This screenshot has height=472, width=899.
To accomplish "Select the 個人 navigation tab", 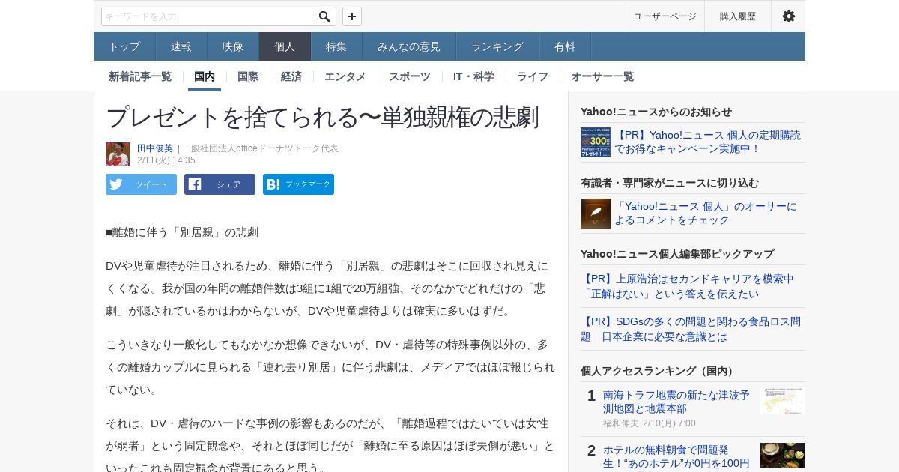I will point(285,46).
